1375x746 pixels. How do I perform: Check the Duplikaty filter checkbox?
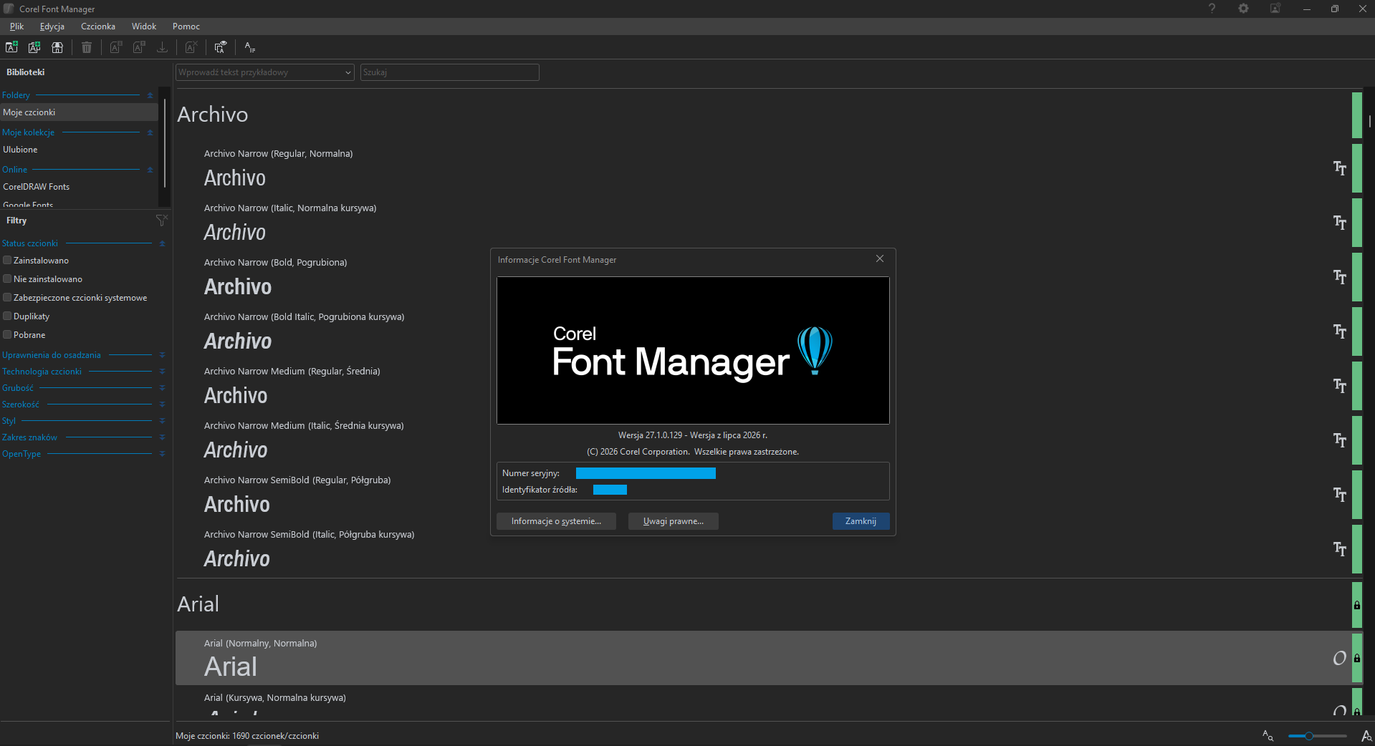pos(7,316)
